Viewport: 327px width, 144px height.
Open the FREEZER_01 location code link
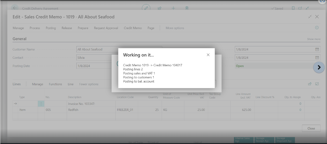pos(125,110)
